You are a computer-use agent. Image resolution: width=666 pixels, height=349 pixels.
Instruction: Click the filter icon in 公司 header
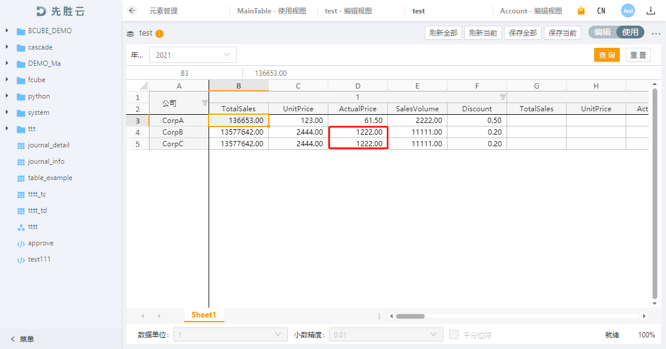[x=204, y=103]
